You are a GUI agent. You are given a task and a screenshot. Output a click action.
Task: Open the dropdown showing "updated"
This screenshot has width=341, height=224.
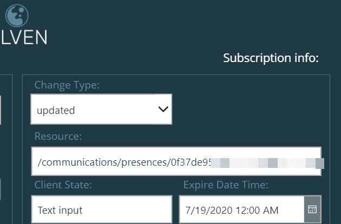point(101,109)
